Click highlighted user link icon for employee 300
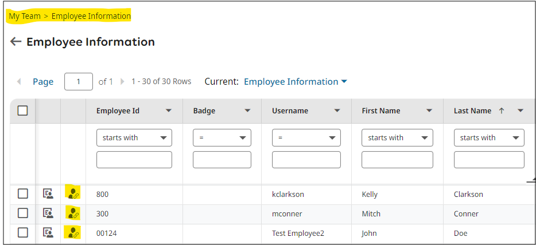This screenshot has width=536, height=245. point(73,214)
